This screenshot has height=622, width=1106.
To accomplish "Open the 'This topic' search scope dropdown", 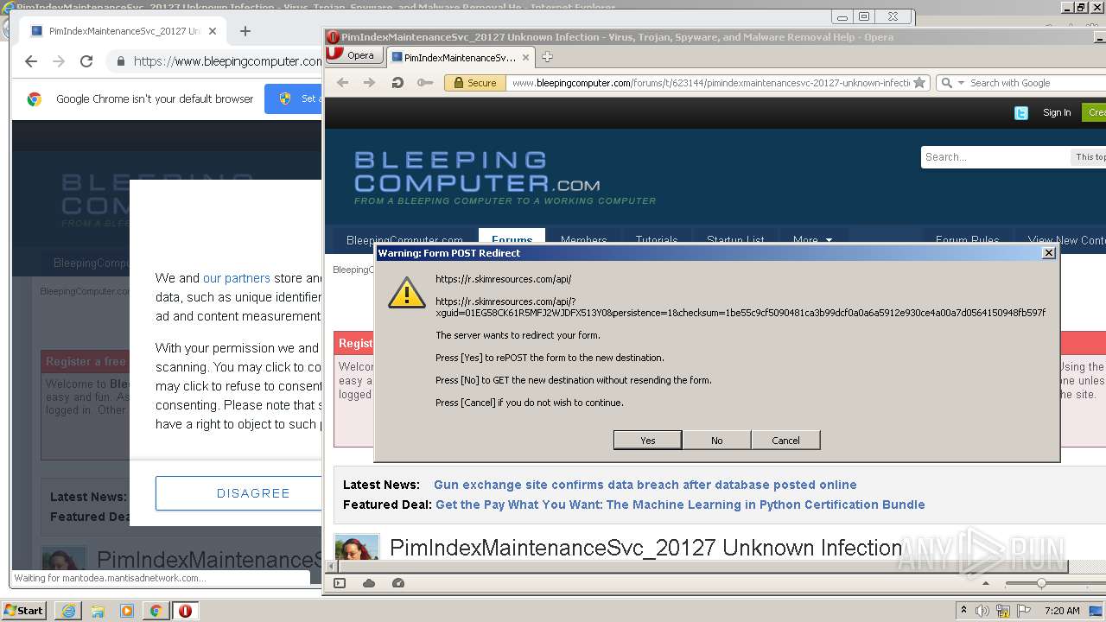I will pos(1090,157).
